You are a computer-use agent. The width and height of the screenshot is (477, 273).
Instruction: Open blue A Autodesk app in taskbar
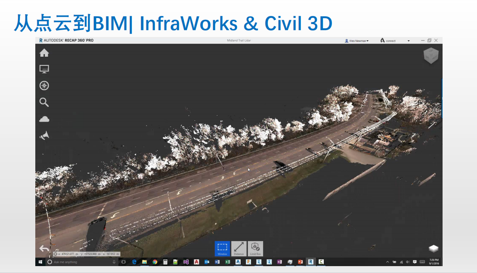coord(238,262)
